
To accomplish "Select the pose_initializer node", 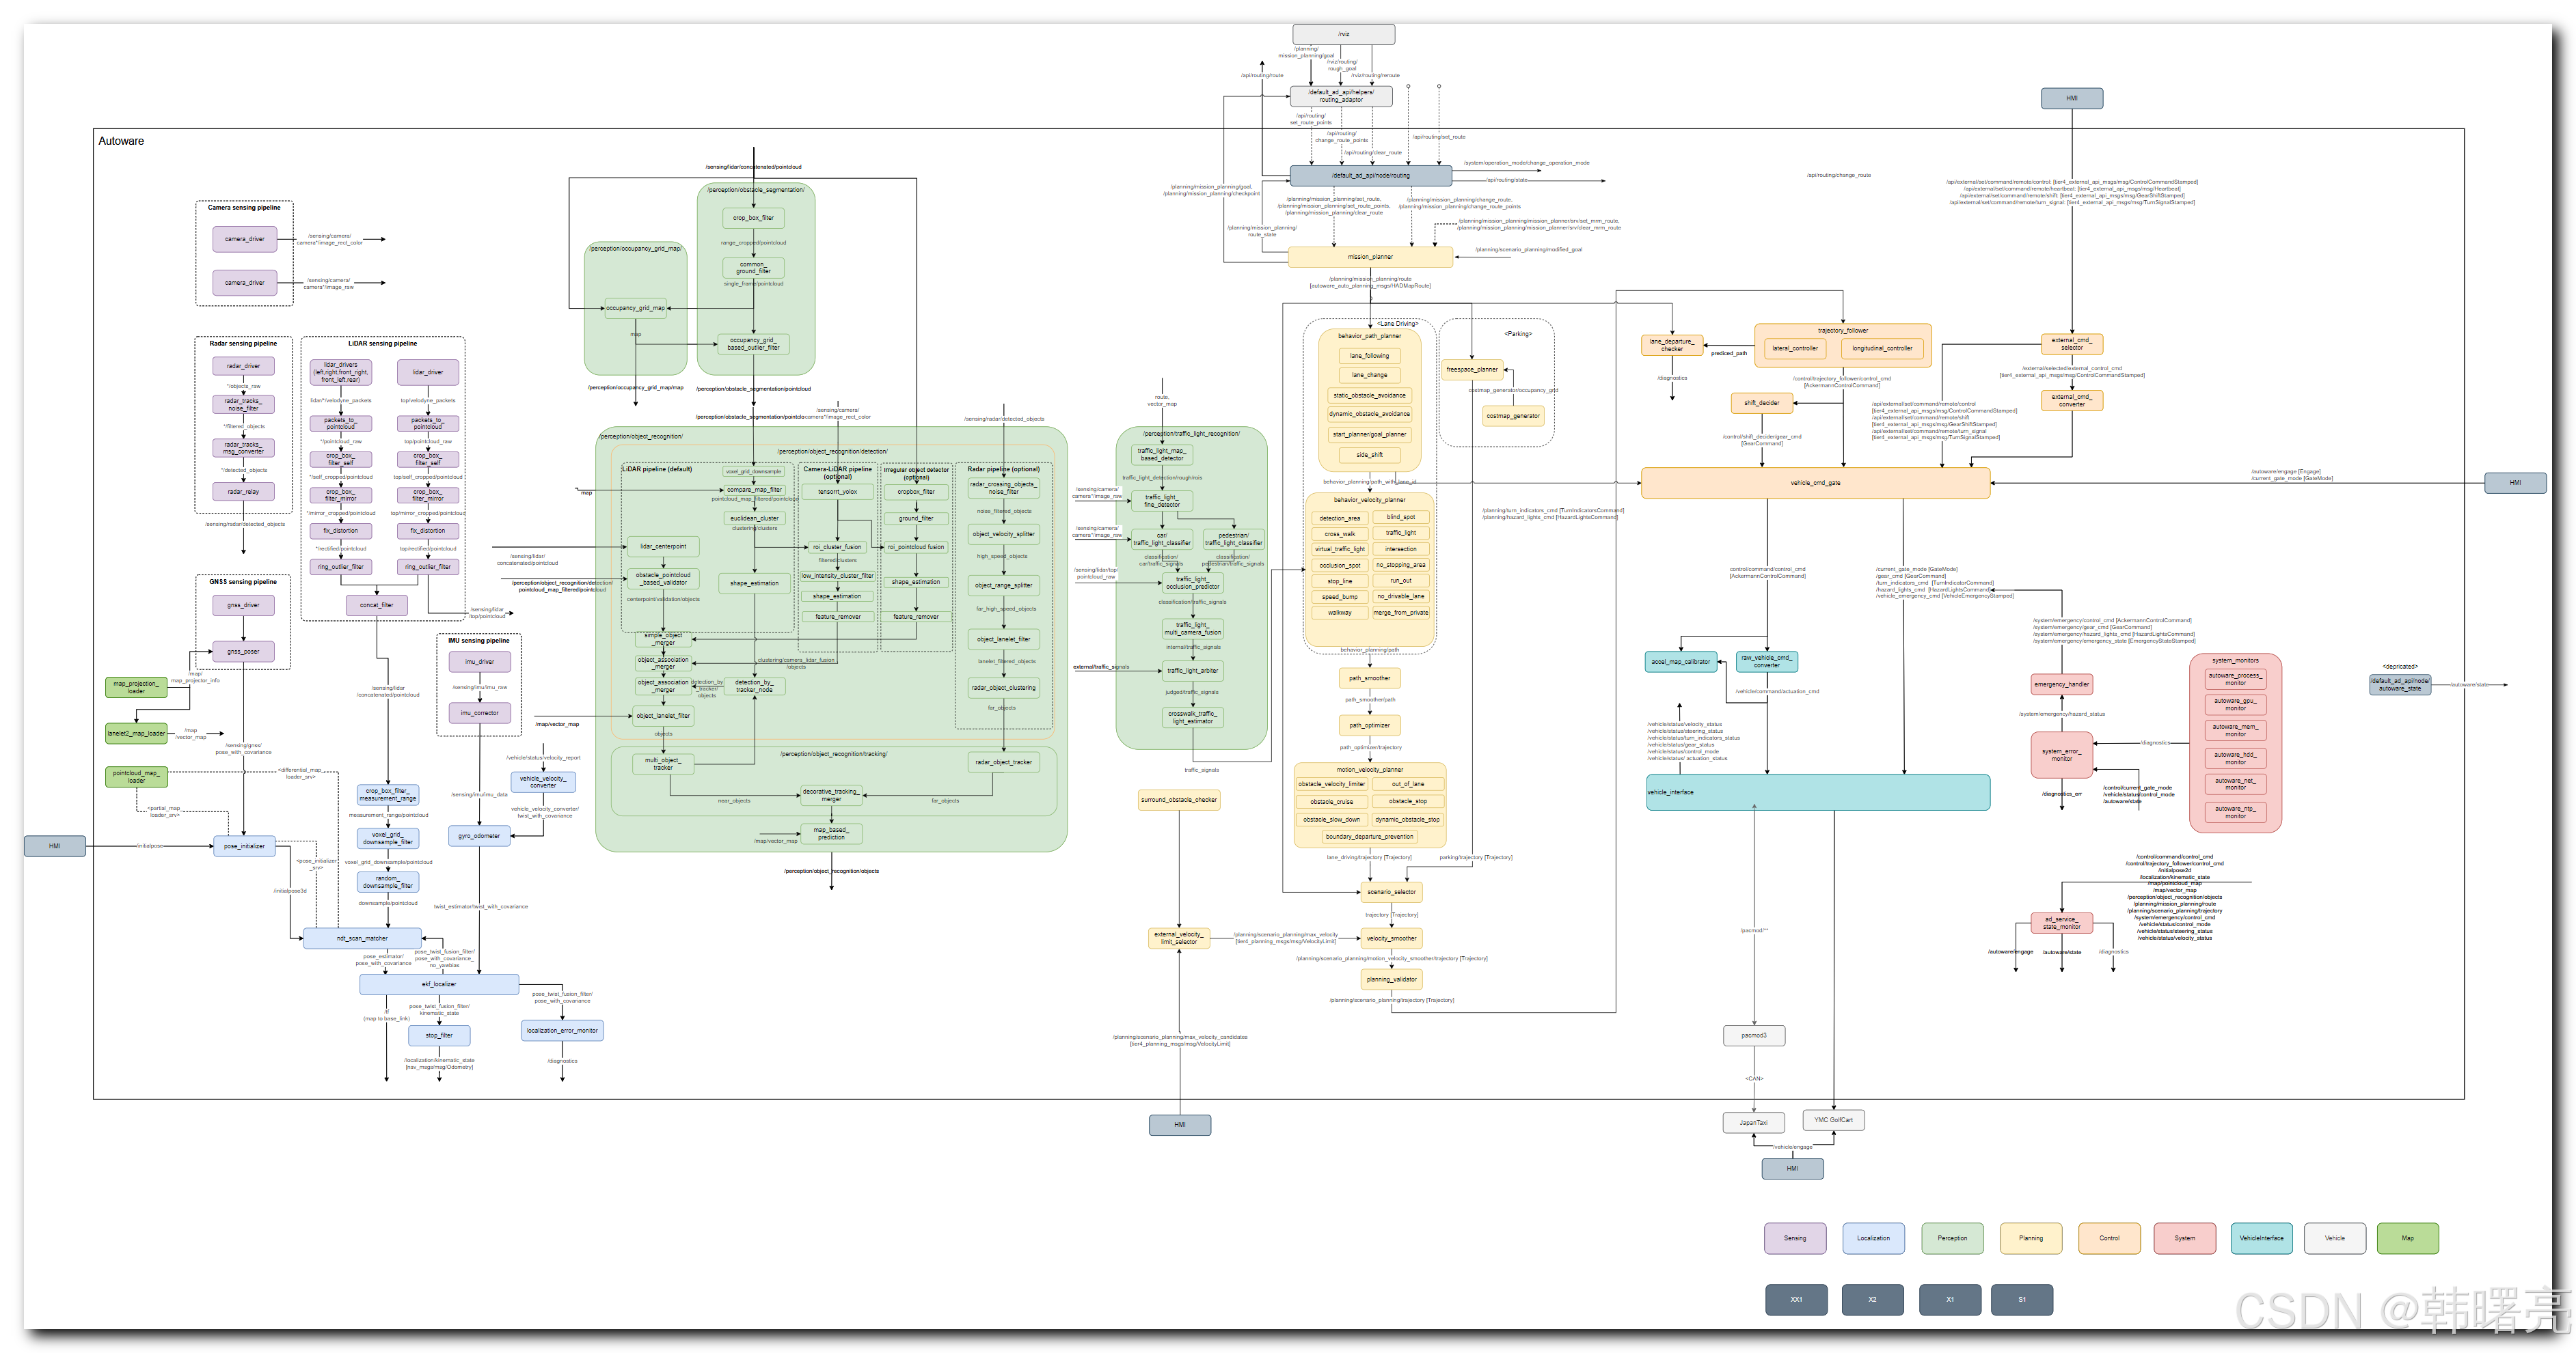I will click(x=244, y=846).
